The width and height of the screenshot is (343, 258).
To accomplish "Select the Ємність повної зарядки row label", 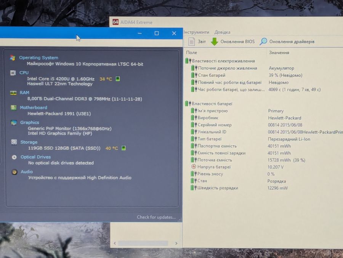I will 221,153.
